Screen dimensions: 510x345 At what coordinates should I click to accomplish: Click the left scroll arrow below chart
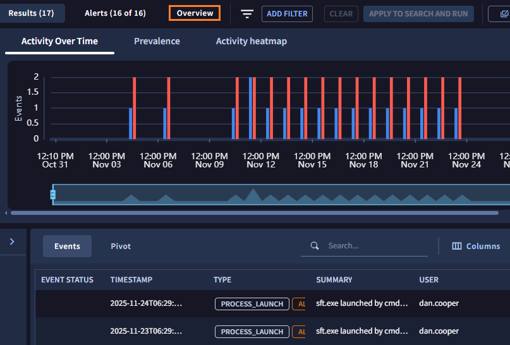coord(7,213)
